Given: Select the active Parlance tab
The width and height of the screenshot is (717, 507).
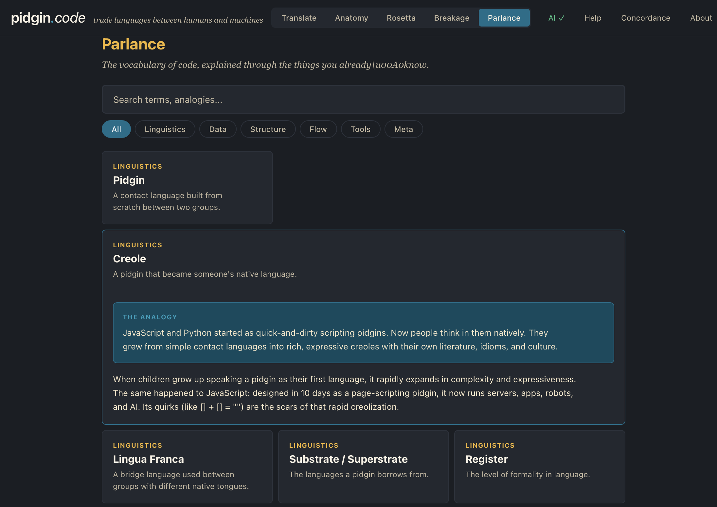Looking at the screenshot, I should (x=504, y=18).
